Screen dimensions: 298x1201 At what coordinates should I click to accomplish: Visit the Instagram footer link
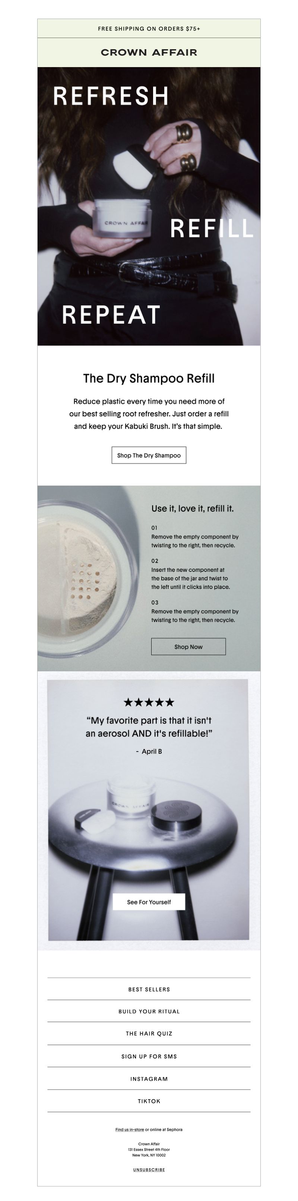(x=149, y=1079)
